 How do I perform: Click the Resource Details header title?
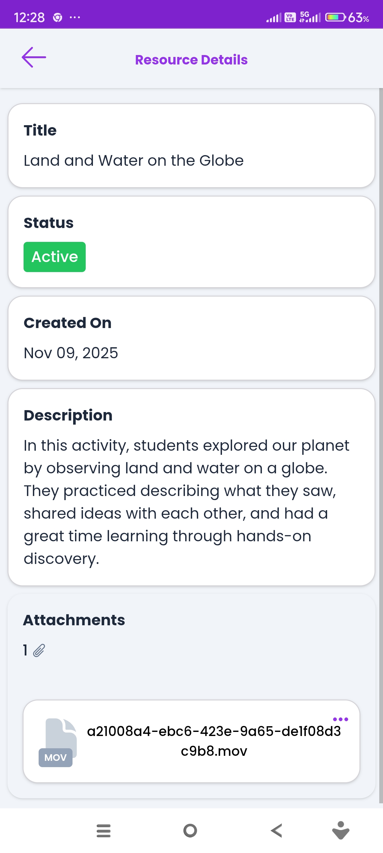[191, 60]
